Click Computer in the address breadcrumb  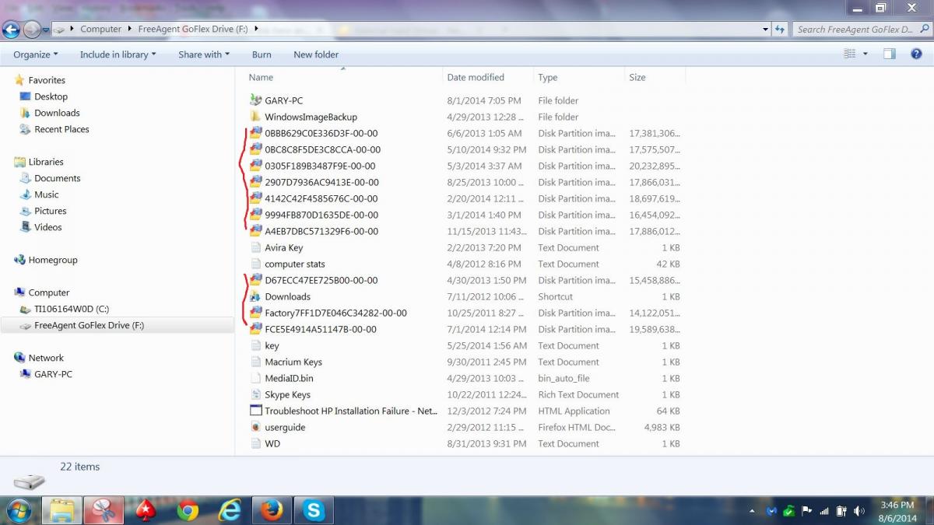click(101, 30)
